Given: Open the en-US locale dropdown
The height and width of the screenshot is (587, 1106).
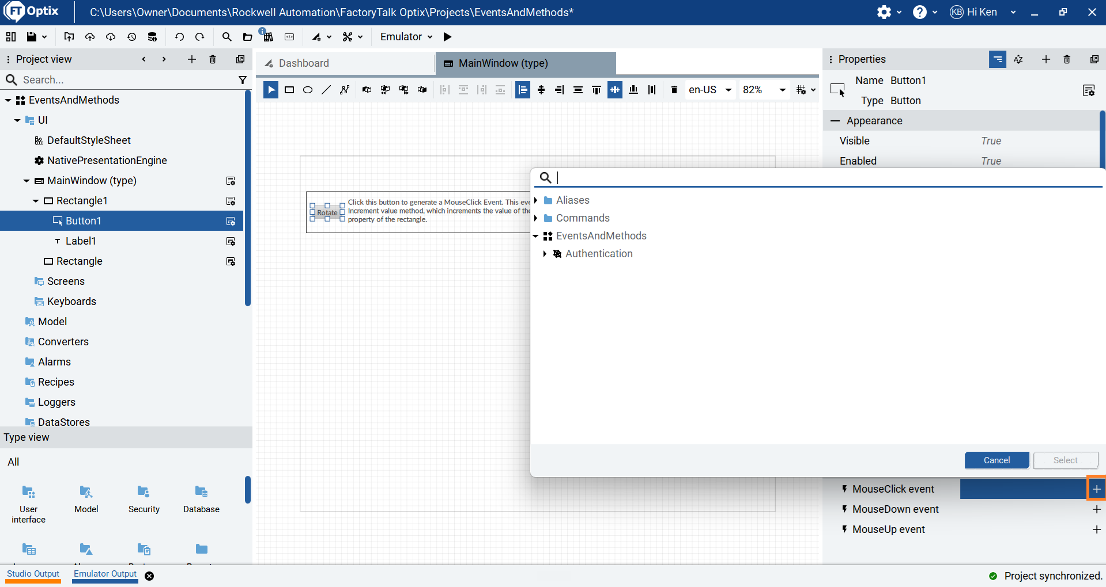Looking at the screenshot, I should pyautogui.click(x=710, y=90).
